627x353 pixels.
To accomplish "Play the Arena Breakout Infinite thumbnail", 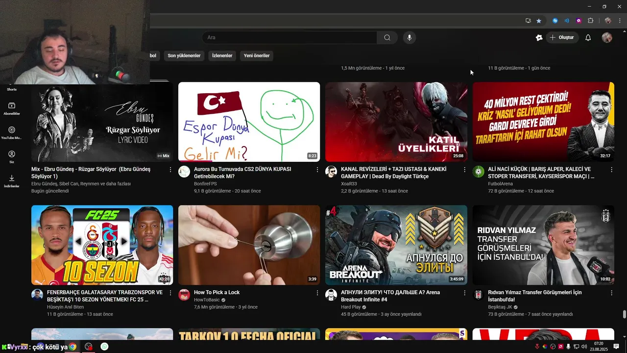I will pyautogui.click(x=396, y=245).
